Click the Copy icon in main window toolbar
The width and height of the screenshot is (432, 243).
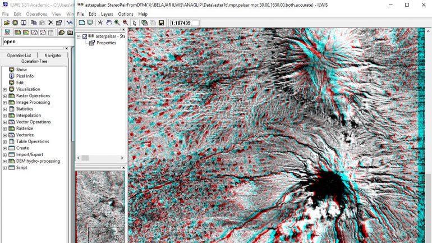(34, 23)
